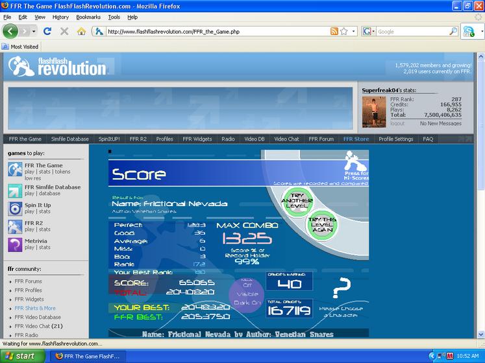The width and height of the screenshot is (485, 363).
Task: Click the FFR The Game taskbar button
Action: (88, 357)
